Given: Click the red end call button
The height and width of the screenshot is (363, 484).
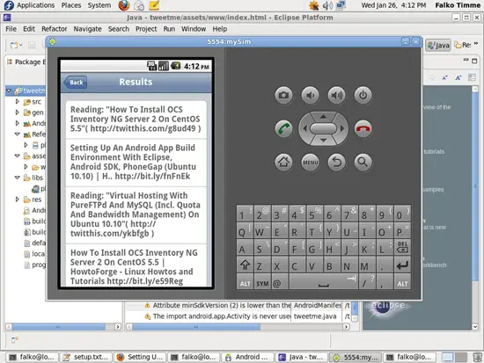Looking at the screenshot, I should (x=363, y=128).
